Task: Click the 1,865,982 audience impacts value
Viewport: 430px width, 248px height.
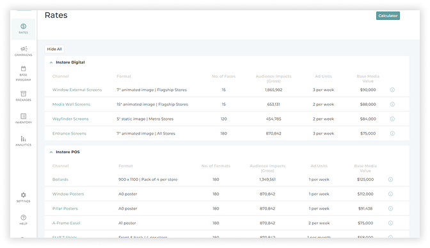Action: (x=273, y=90)
